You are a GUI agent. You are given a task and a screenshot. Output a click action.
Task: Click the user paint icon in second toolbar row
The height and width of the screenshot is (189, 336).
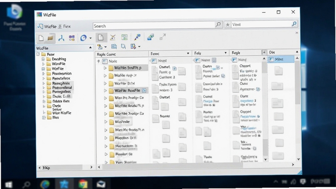(100, 47)
